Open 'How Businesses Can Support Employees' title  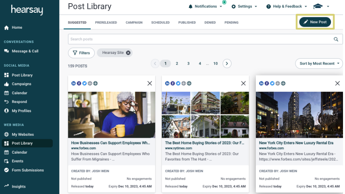[x=110, y=143]
